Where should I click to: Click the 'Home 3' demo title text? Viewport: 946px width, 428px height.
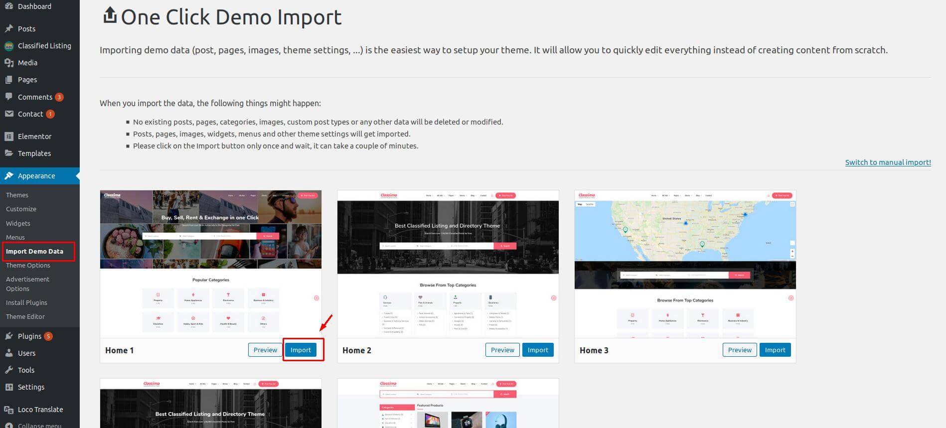tap(594, 350)
